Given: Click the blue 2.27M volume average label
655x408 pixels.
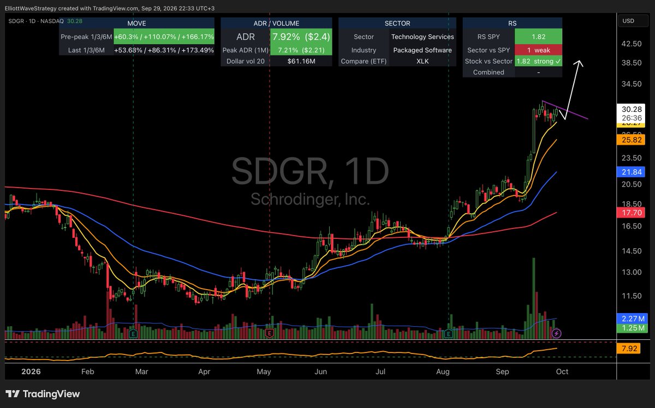Looking at the screenshot, I should pos(632,318).
